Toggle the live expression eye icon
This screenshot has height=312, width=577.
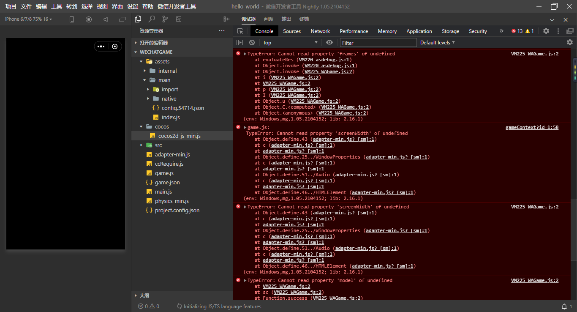pyautogui.click(x=329, y=42)
